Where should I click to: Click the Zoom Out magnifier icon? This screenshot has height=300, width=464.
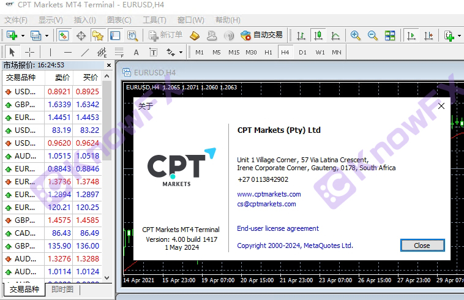[372, 36]
